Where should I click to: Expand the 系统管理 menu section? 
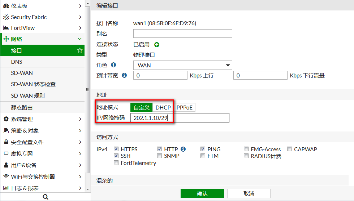coord(42,119)
